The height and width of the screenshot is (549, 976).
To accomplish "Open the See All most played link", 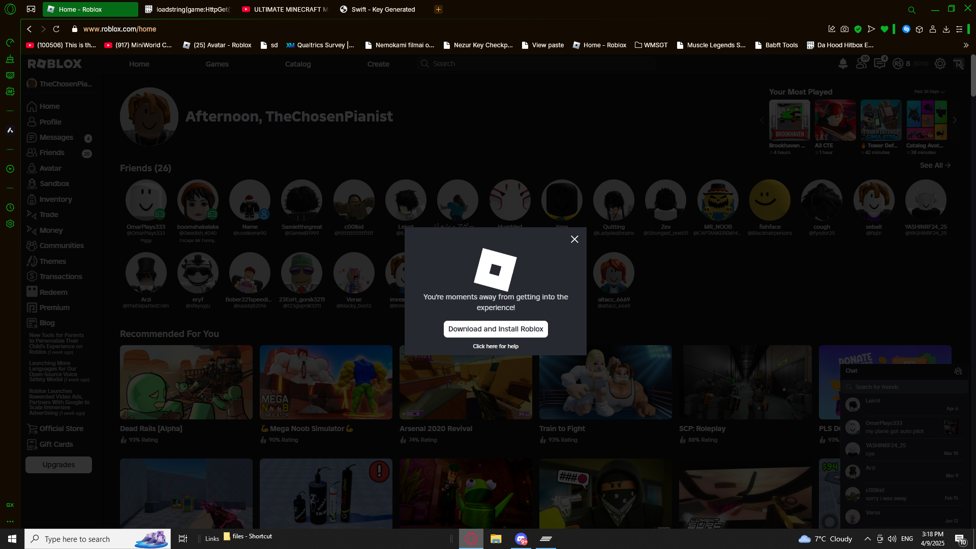I will click(935, 165).
